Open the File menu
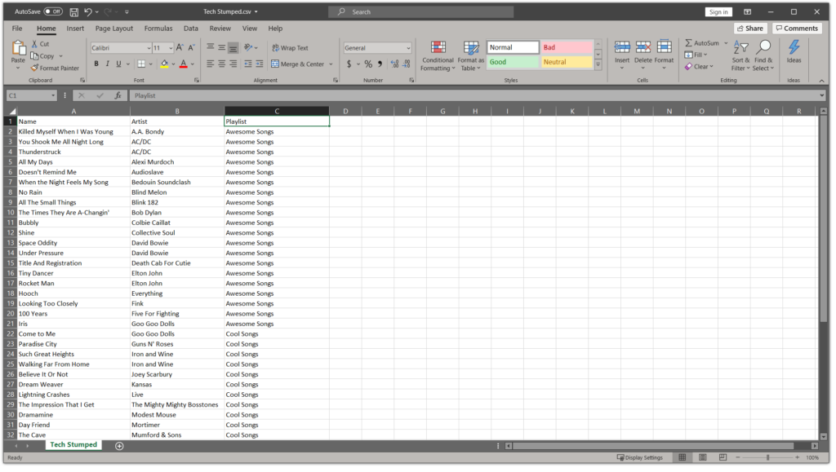The width and height of the screenshot is (836, 472). pos(17,29)
